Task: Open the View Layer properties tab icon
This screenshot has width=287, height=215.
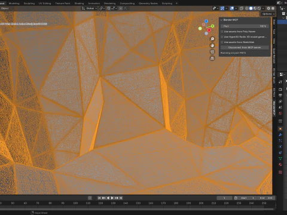Action: click(280, 102)
